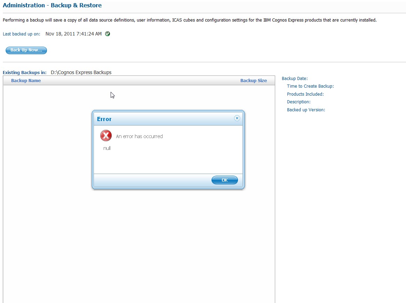This screenshot has height=303, width=406.
Task: Click the 'Time to Create Backup:' label
Action: pyautogui.click(x=310, y=86)
